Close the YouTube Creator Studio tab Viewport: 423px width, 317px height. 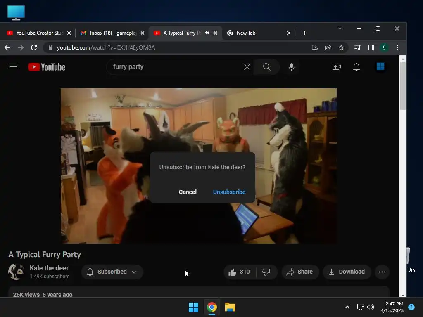pos(69,33)
